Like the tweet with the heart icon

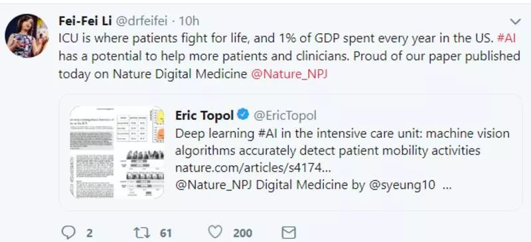coord(215,232)
